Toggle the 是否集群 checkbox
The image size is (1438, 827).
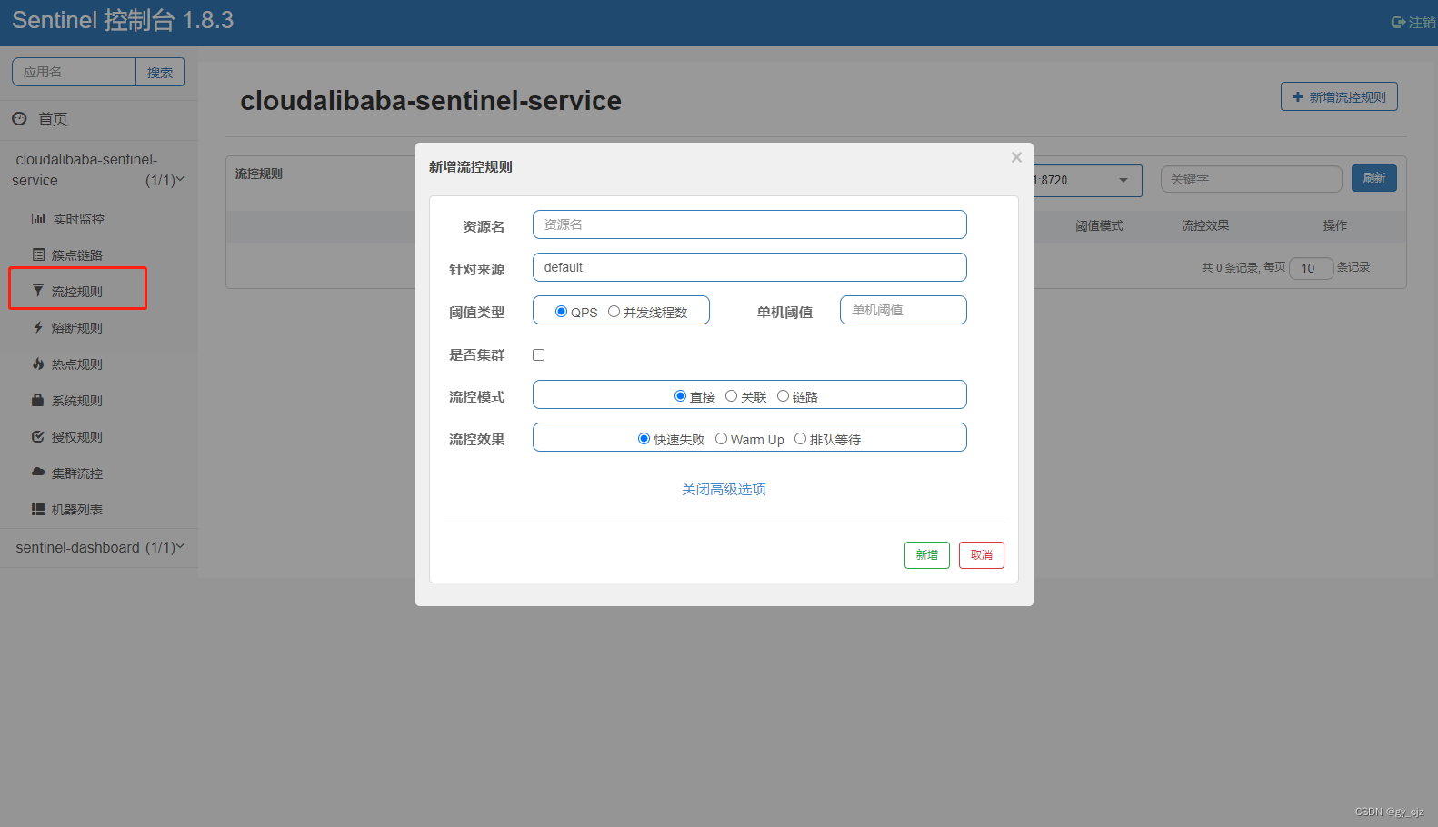538,354
